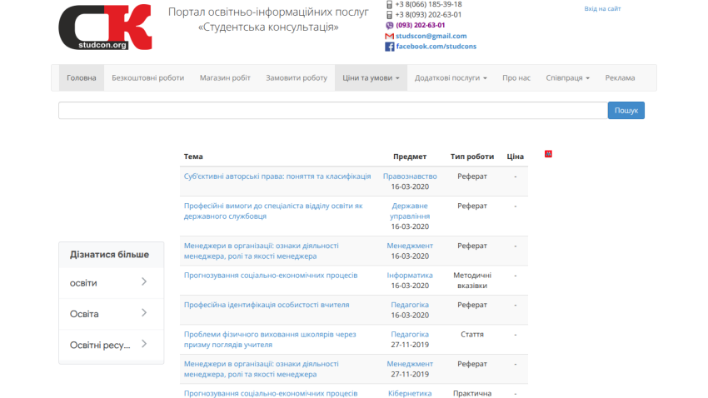
Task: Click the phone number +3 8(093) 202-63-01
Action: 428,15
